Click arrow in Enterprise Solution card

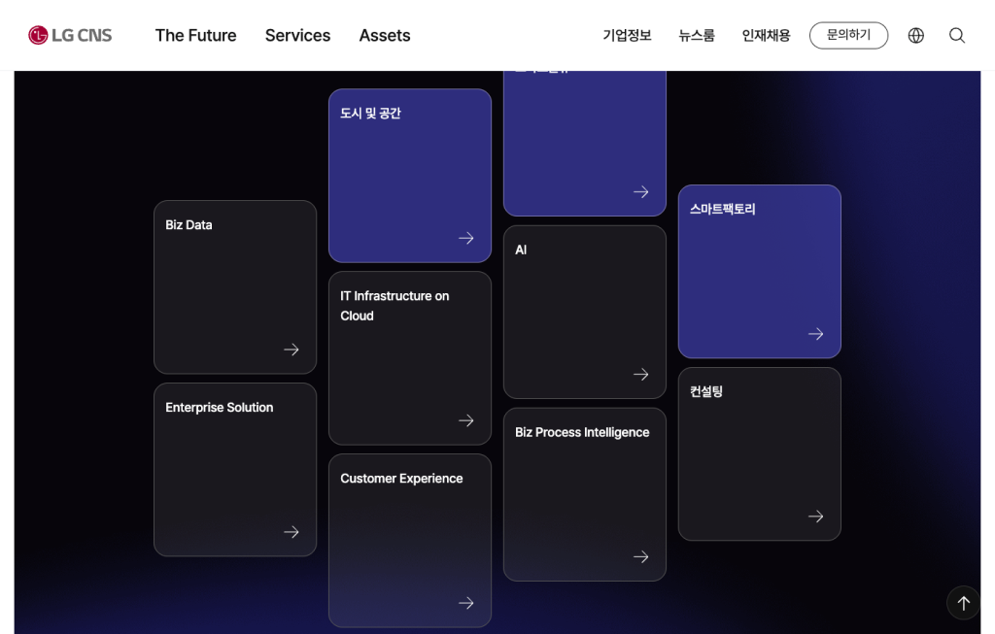click(292, 532)
